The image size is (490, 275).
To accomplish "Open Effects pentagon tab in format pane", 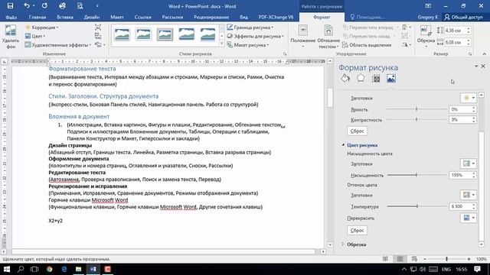I will point(361,79).
